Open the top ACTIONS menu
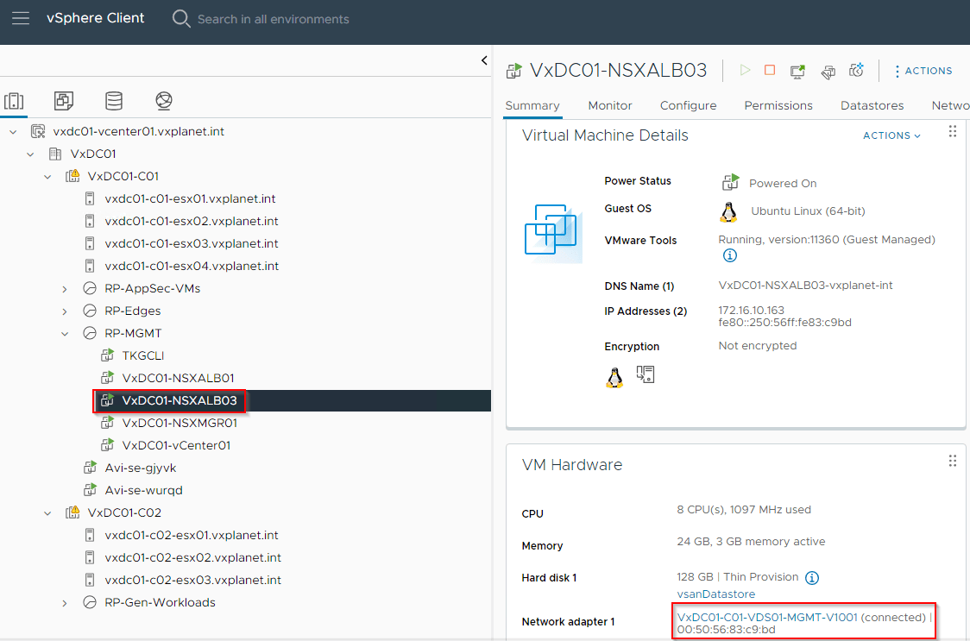The image size is (970, 641). tap(923, 71)
